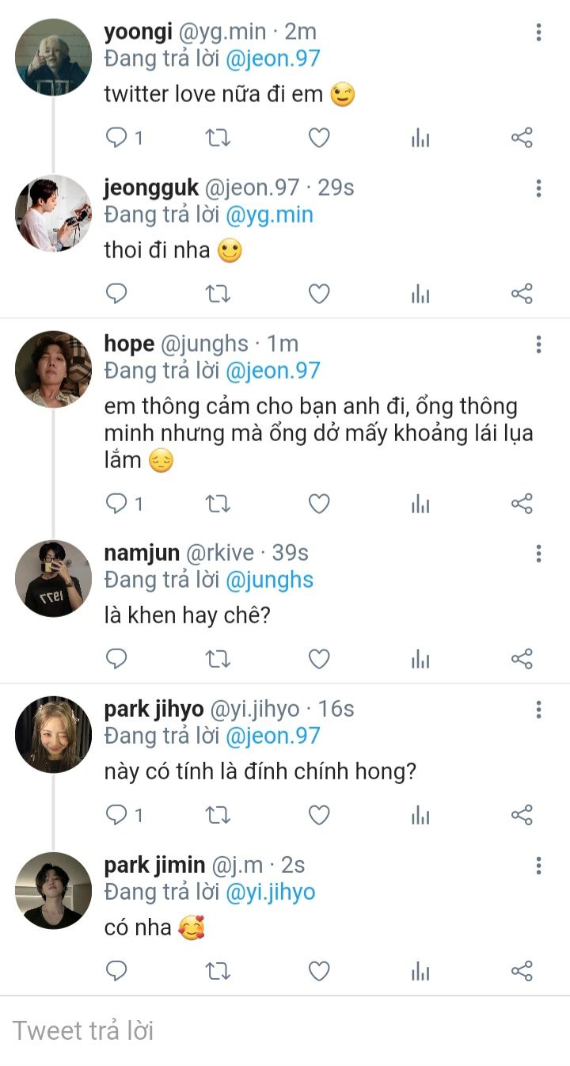Open more options for yoongi's tweet
570x1066 pixels.
(x=538, y=32)
